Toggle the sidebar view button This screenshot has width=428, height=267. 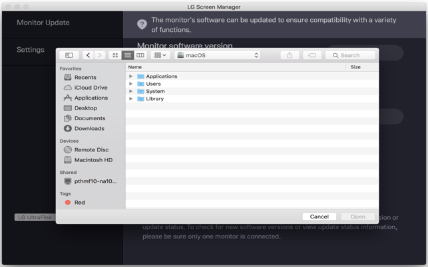pyautogui.click(x=69, y=55)
